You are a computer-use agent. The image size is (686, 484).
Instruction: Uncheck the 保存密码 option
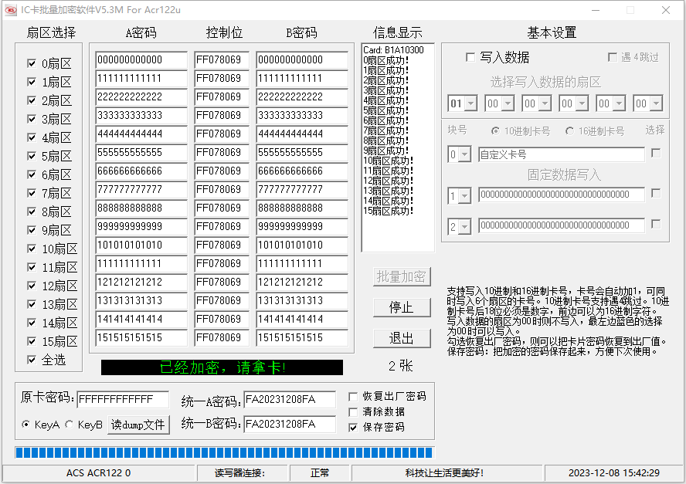point(353,428)
